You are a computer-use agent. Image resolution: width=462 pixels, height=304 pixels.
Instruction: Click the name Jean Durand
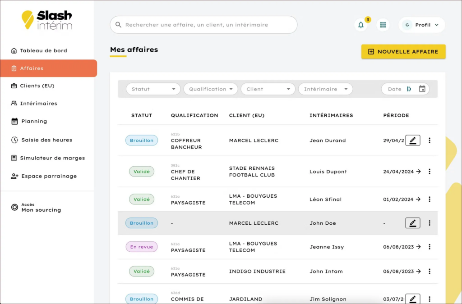328,140
